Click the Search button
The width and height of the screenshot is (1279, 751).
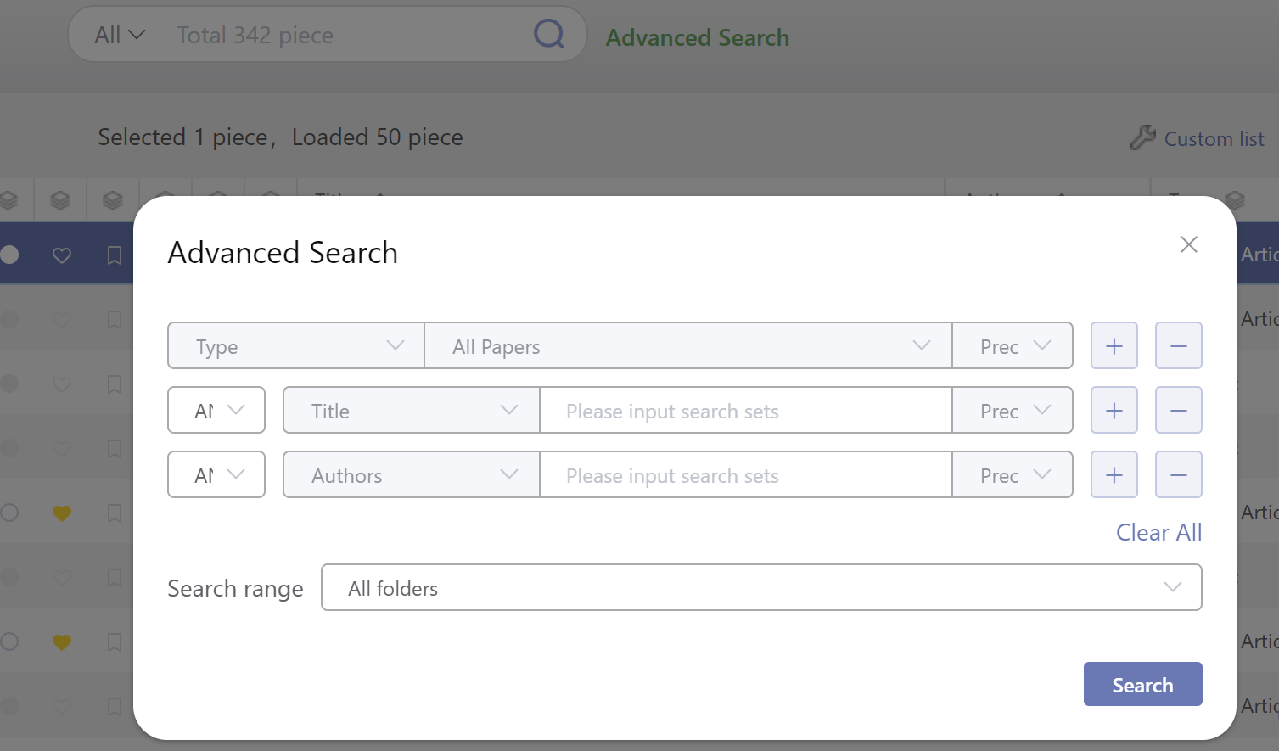(x=1142, y=684)
